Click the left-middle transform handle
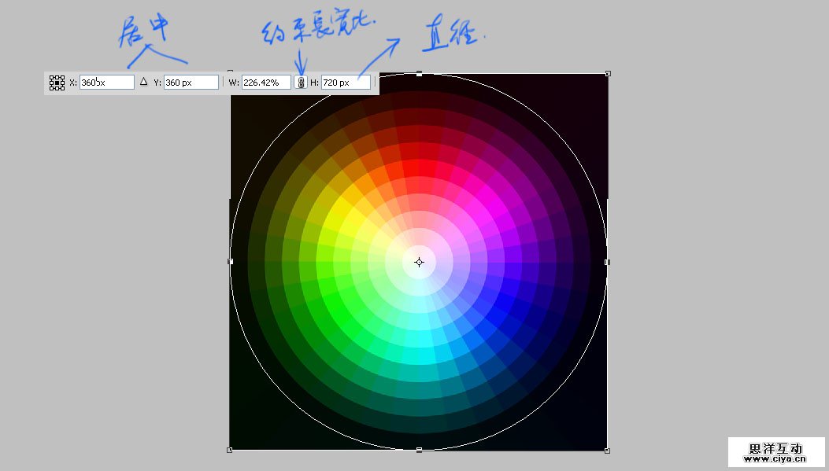The height and width of the screenshot is (471, 829). click(230, 261)
